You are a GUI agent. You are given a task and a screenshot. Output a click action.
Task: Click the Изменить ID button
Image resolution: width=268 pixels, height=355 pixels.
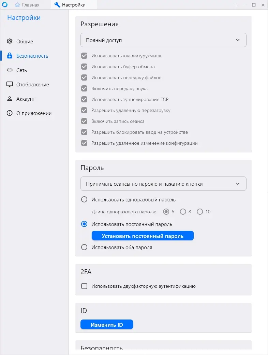click(x=107, y=325)
